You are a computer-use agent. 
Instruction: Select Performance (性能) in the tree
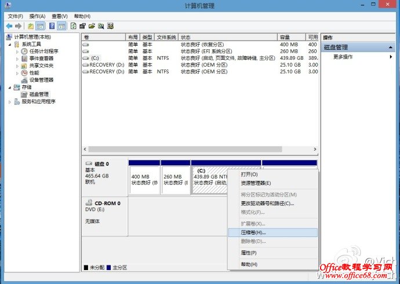coord(34,73)
